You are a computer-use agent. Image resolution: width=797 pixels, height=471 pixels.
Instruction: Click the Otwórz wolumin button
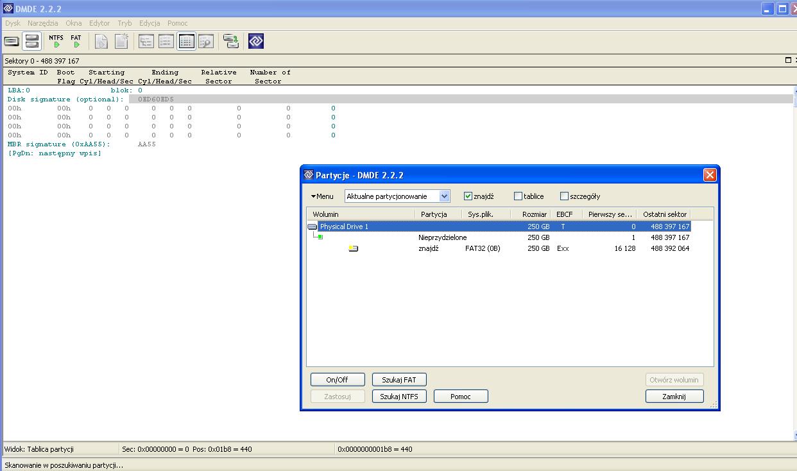coord(674,380)
